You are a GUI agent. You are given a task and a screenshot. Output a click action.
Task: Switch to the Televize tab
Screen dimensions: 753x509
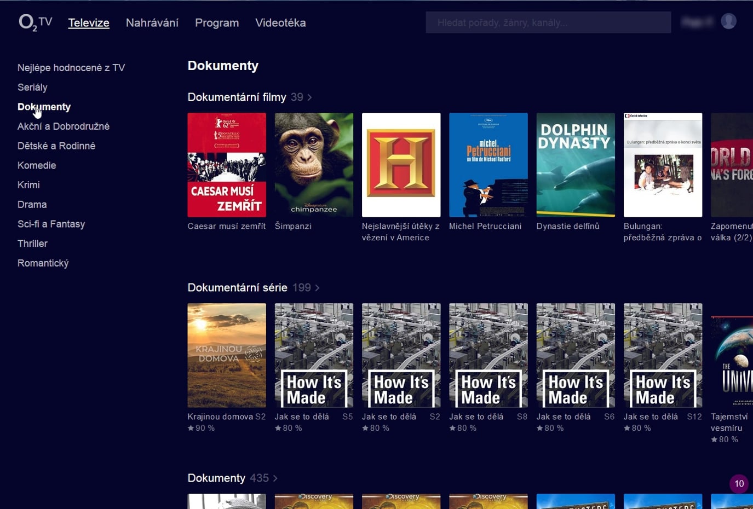[89, 22]
